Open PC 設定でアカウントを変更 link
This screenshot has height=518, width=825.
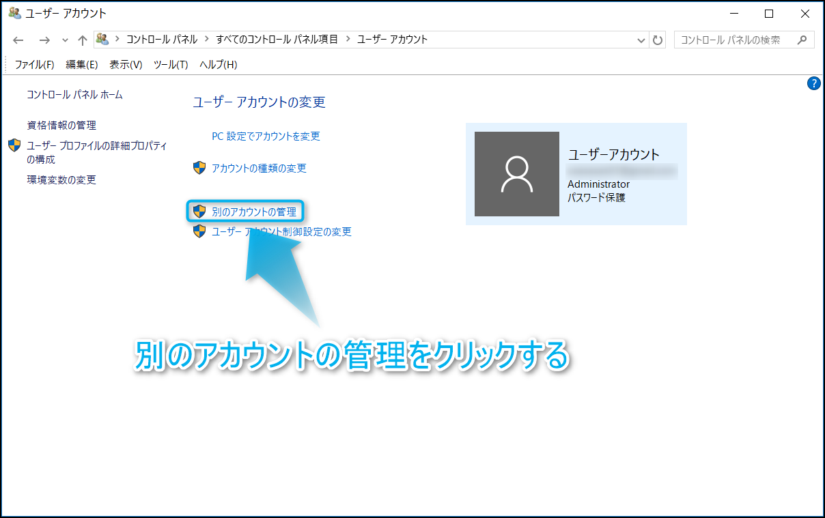pos(266,136)
